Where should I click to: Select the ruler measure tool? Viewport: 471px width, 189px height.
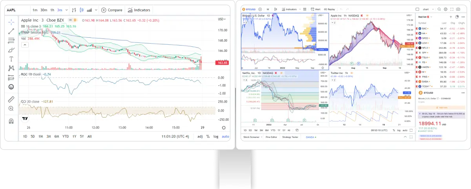11,99
